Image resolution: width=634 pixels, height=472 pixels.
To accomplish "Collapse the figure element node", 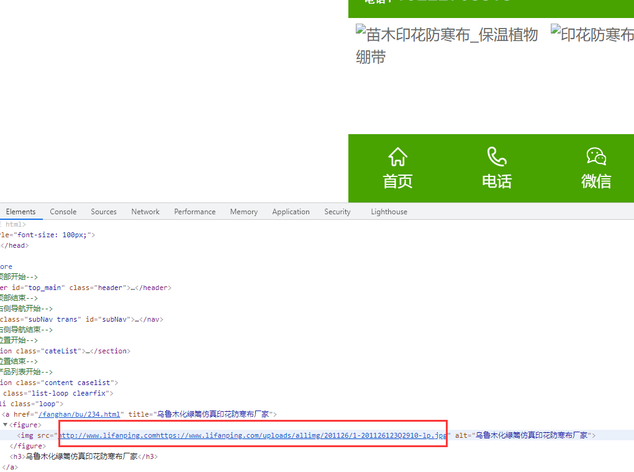I will [5, 425].
